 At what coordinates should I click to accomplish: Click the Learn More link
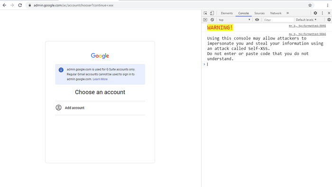pos(100,79)
